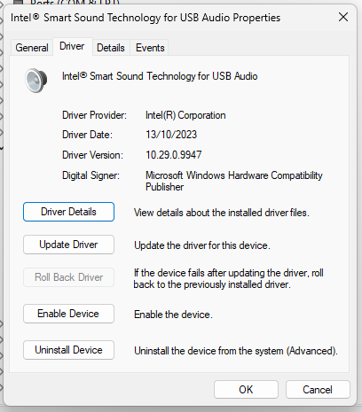Close the properties dialog with X
This screenshot has height=412, width=362.
[x=343, y=17]
